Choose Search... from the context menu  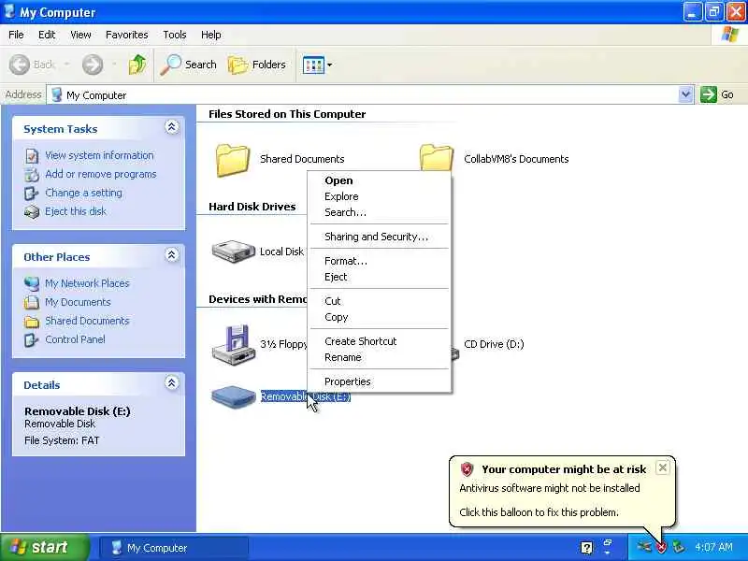(380, 213)
